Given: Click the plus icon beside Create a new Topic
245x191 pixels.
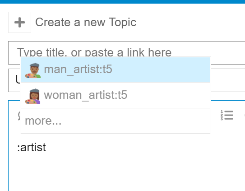Looking at the screenshot, I should (19, 23).
